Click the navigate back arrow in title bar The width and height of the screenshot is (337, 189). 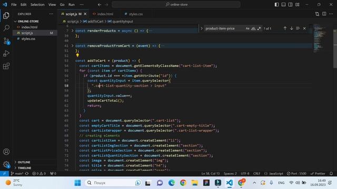pyautogui.click(x=100, y=5)
